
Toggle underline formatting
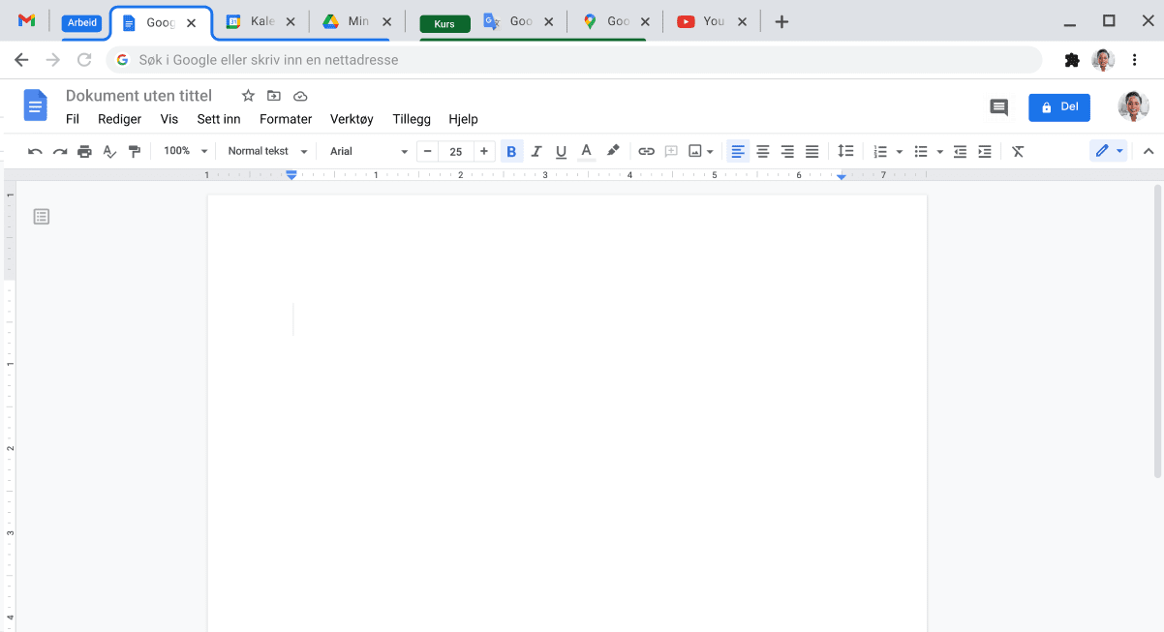click(x=561, y=151)
